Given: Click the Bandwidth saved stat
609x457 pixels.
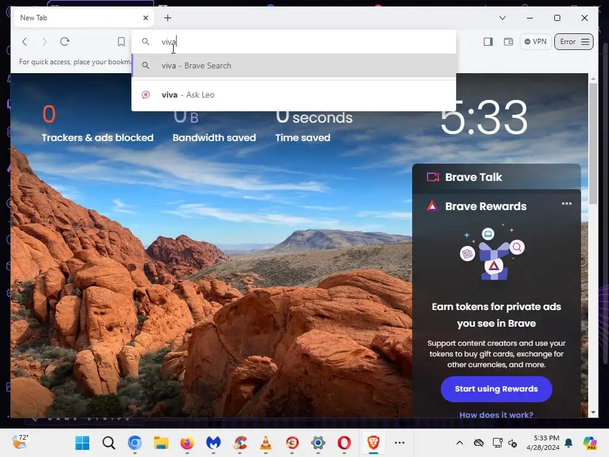Looking at the screenshot, I should pyautogui.click(x=214, y=126).
